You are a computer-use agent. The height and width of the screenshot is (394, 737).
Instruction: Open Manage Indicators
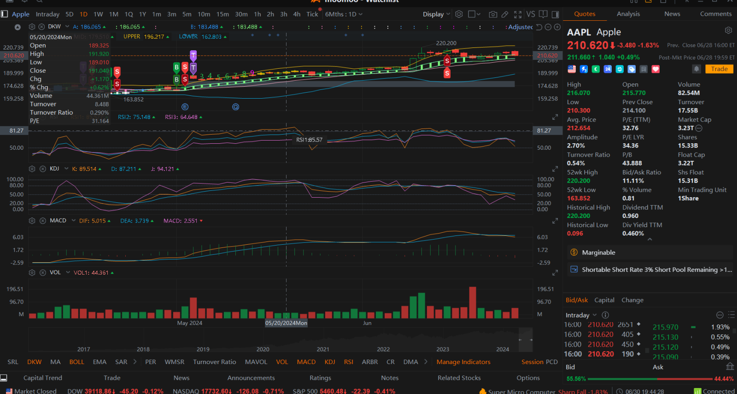click(x=463, y=362)
